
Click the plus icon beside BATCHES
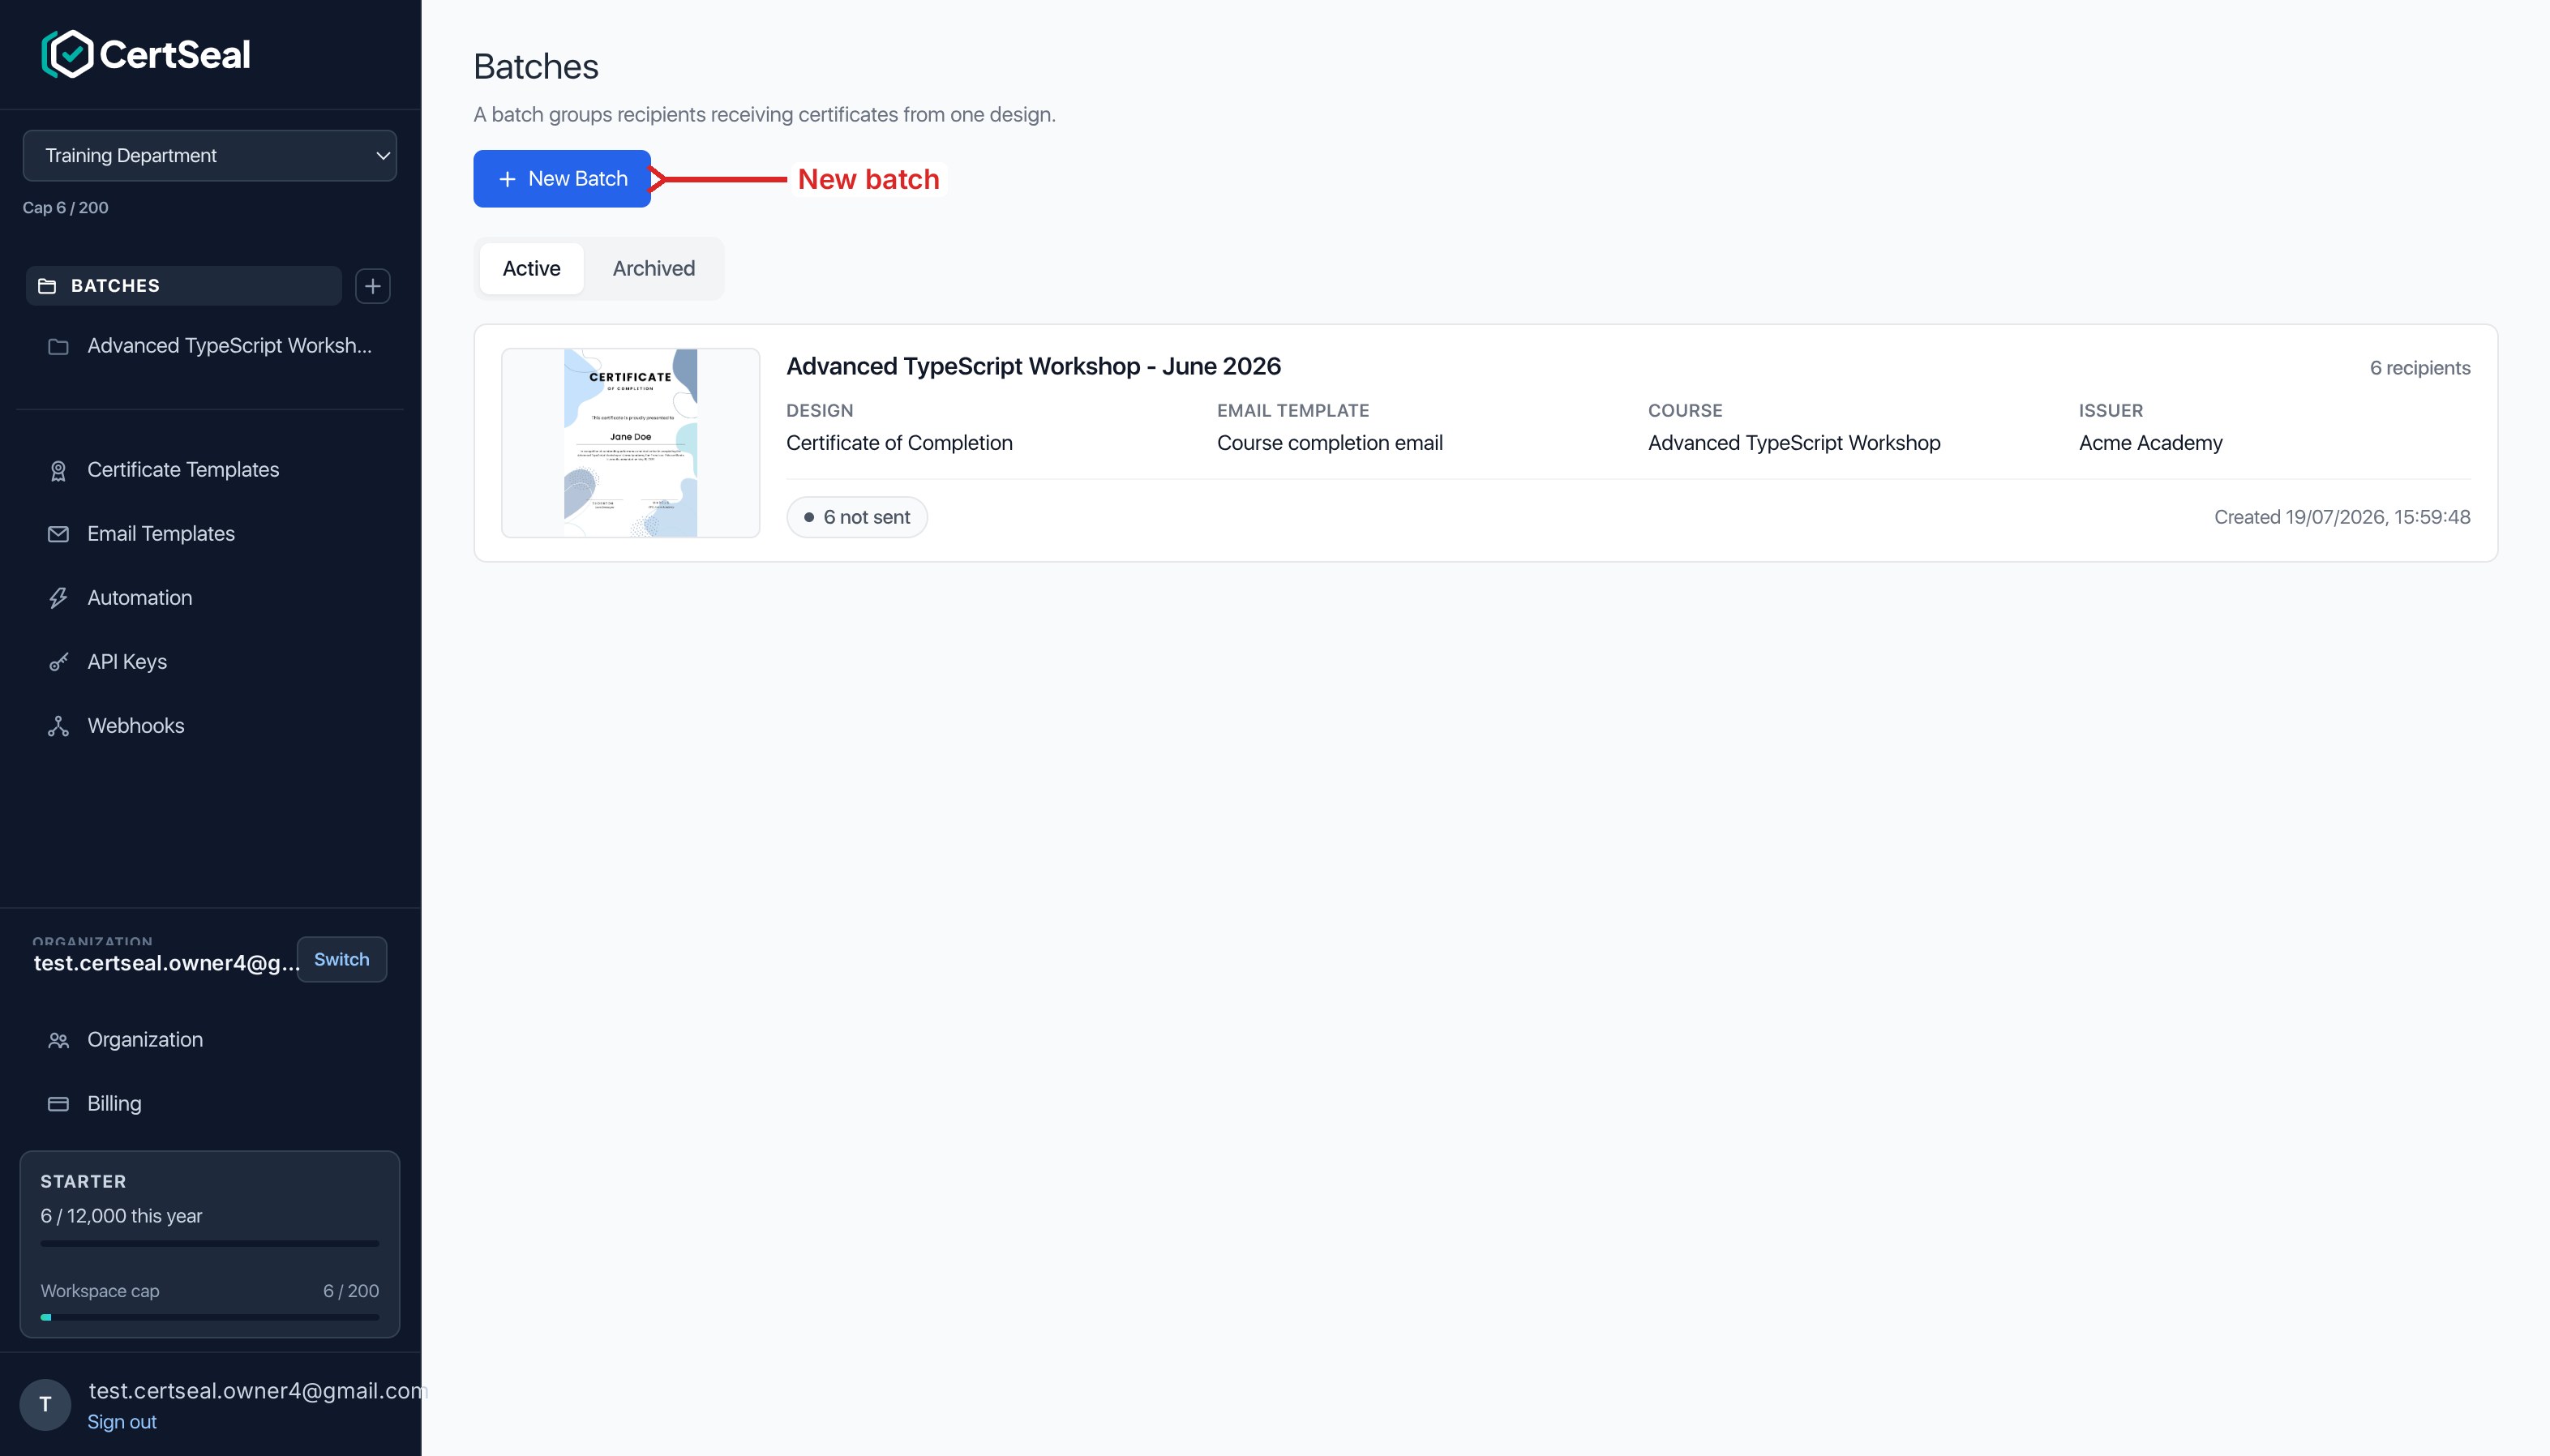(373, 286)
